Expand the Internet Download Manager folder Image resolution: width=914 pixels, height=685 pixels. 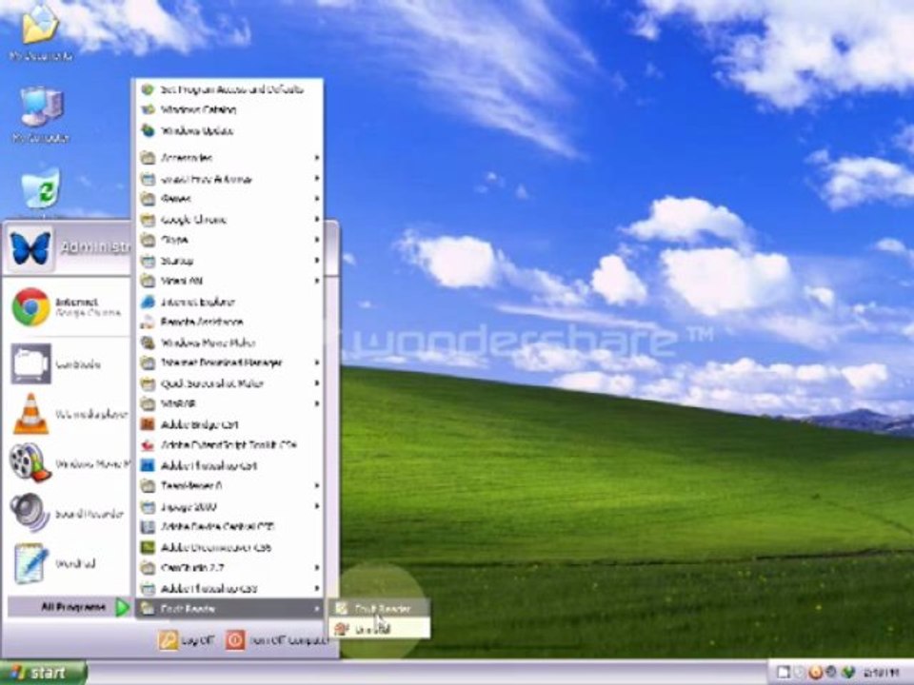pyautogui.click(x=229, y=362)
